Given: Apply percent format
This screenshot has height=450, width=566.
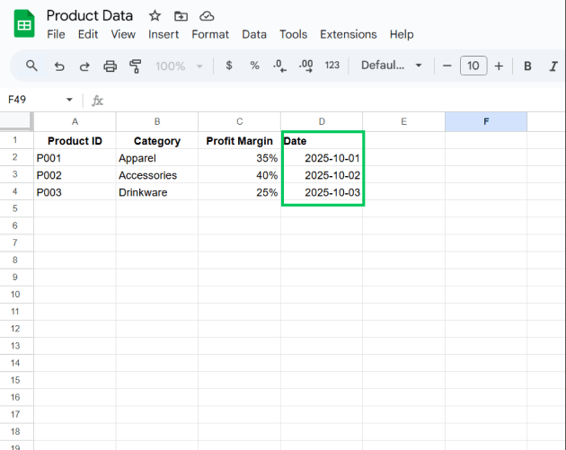Looking at the screenshot, I should (x=254, y=66).
